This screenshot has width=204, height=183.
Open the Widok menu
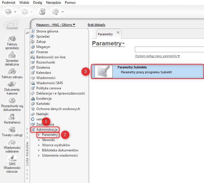point(24,3)
